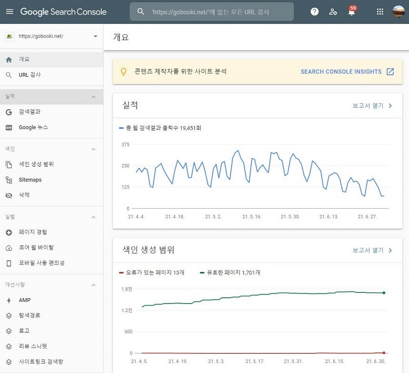This screenshot has width=409, height=373.
Task: Click the 색인 생성 범위 card title
Action: 148,250
